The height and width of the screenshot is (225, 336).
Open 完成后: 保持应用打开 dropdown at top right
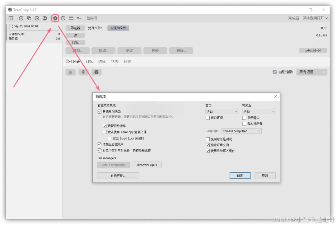(308, 18)
